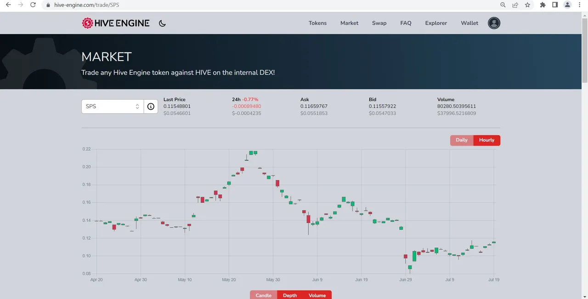Click the Jun 29 x-axis label
This screenshot has width=588, height=299.
406,279
